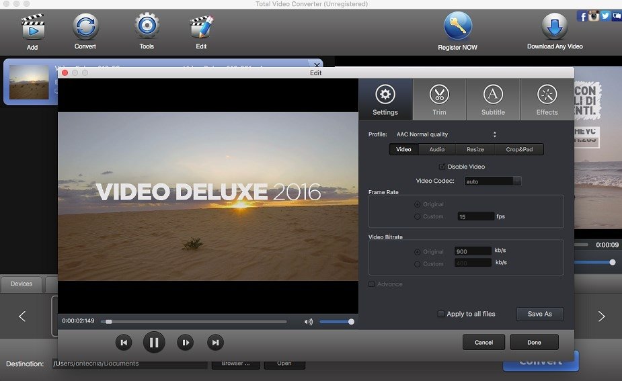The height and width of the screenshot is (381, 622).
Task: Select the Audio settings segment
Action: (x=437, y=149)
